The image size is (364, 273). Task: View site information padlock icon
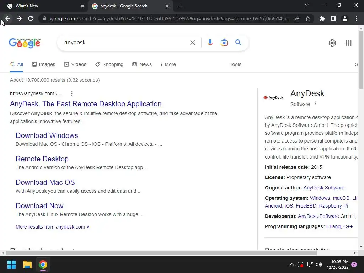click(x=45, y=18)
